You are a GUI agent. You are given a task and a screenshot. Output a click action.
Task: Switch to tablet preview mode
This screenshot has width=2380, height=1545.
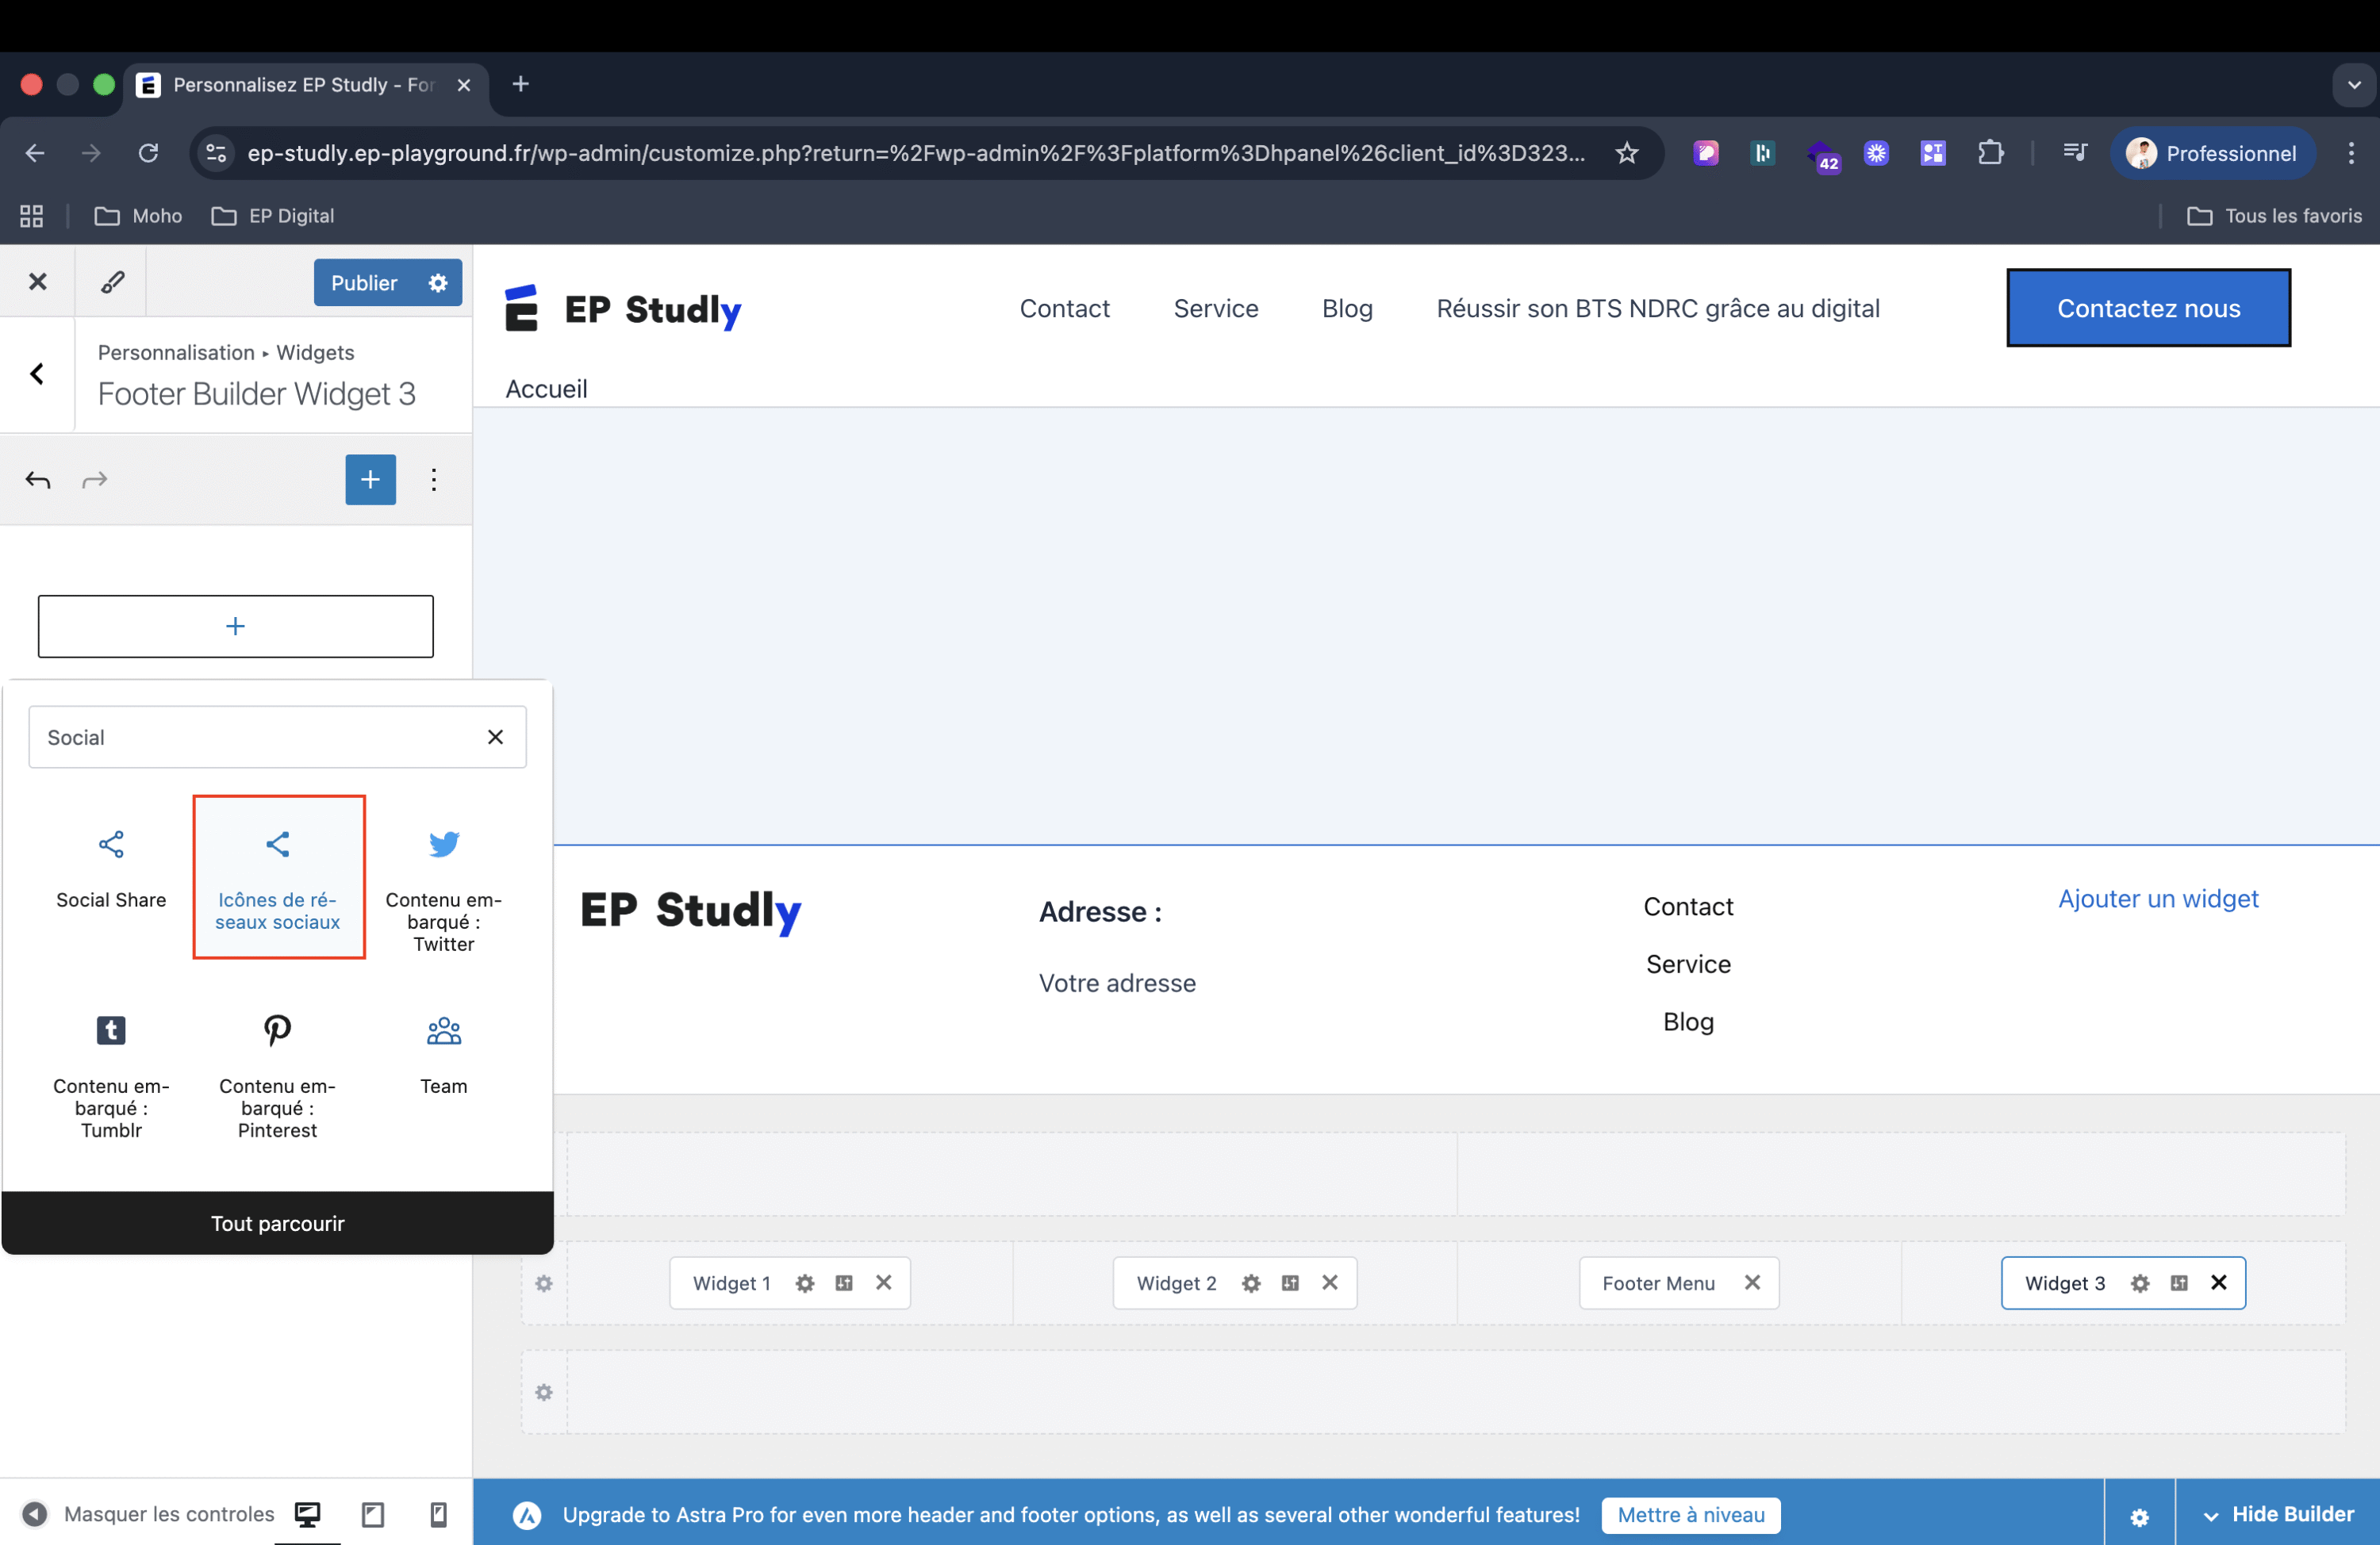(x=372, y=1514)
